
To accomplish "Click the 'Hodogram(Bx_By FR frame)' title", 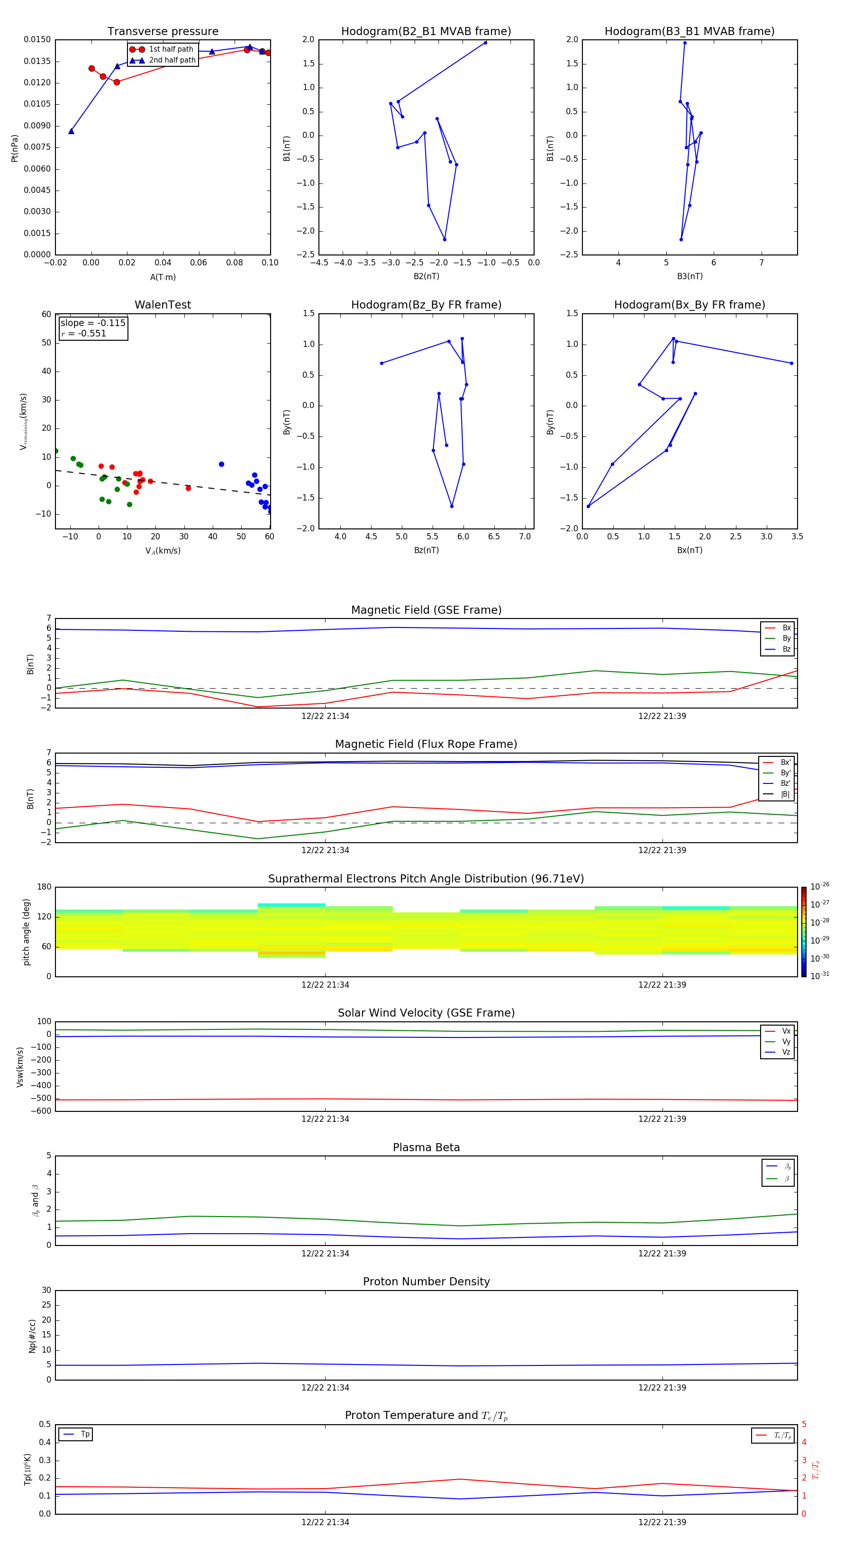I will click(690, 305).
